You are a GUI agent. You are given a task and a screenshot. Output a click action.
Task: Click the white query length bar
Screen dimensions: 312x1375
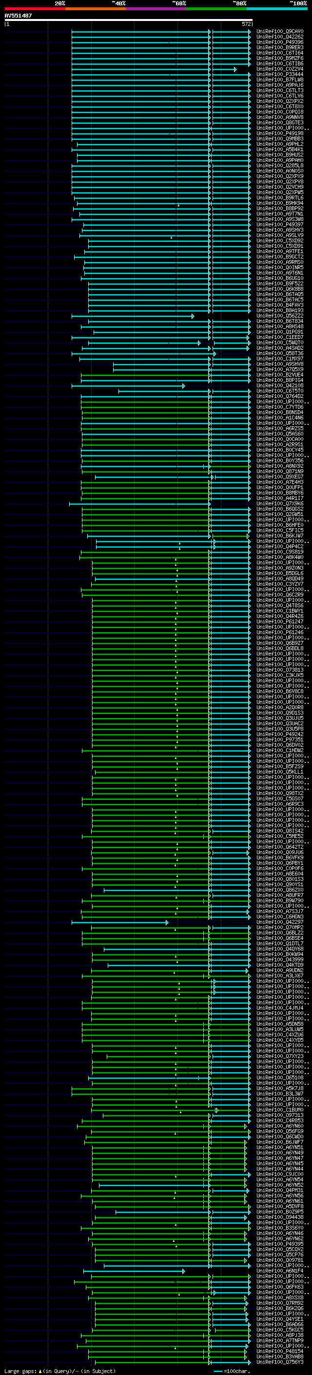pyautogui.click(x=129, y=20)
